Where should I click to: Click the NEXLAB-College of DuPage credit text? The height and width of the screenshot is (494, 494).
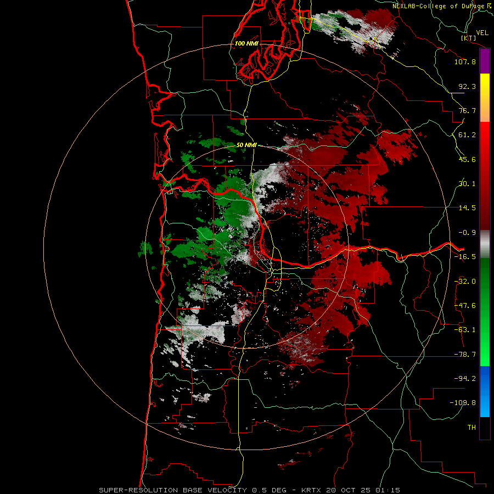pyautogui.click(x=442, y=6)
